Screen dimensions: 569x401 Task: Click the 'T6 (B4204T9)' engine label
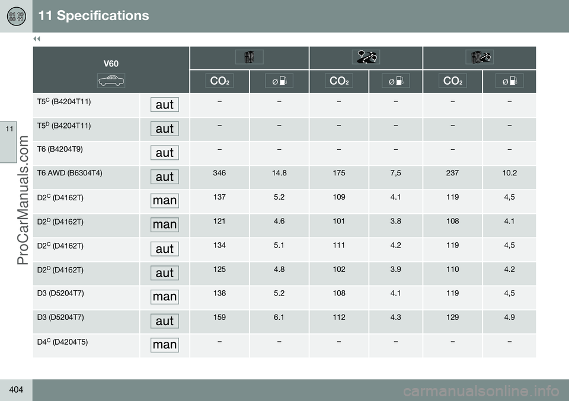click(x=60, y=149)
